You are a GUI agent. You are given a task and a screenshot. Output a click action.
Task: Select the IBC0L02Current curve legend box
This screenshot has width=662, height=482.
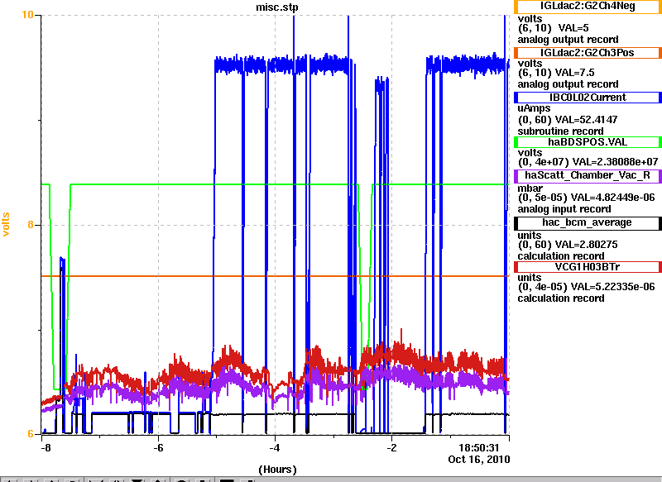tap(588, 98)
